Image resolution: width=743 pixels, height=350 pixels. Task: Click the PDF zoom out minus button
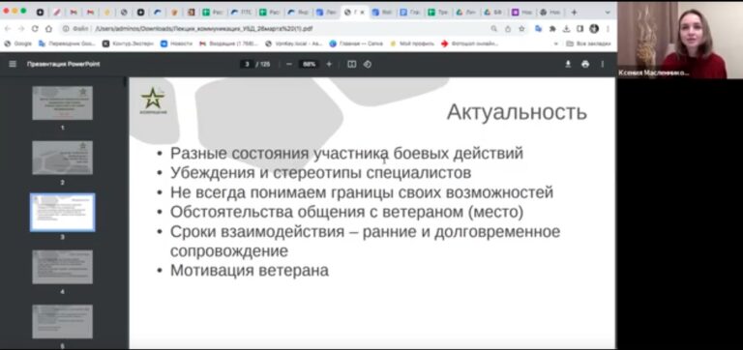pyautogui.click(x=288, y=64)
